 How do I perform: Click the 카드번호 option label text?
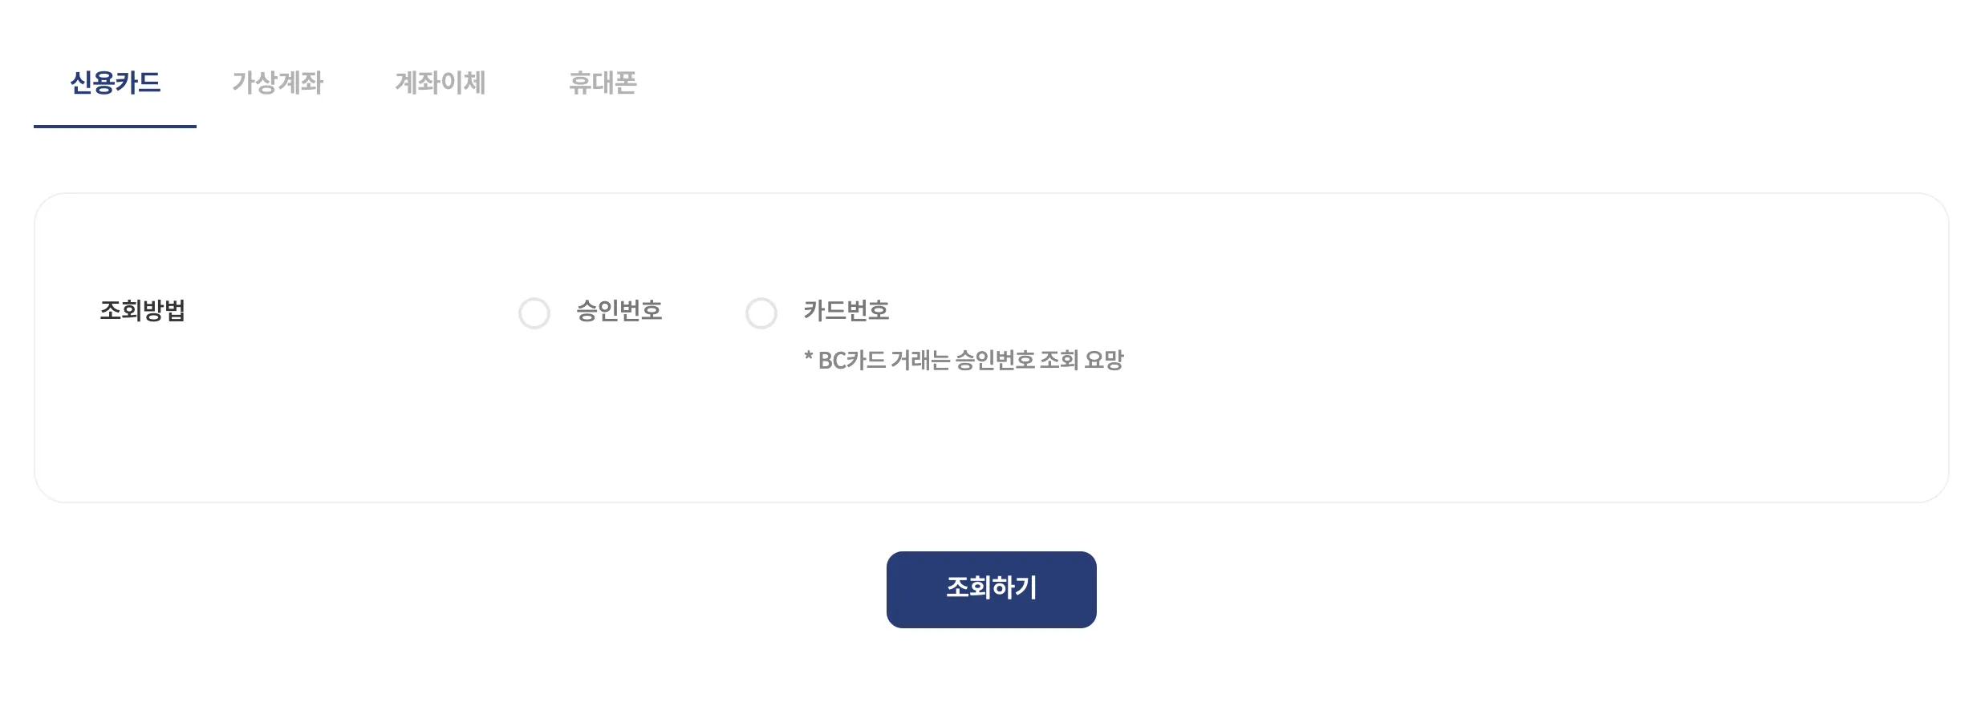(846, 311)
